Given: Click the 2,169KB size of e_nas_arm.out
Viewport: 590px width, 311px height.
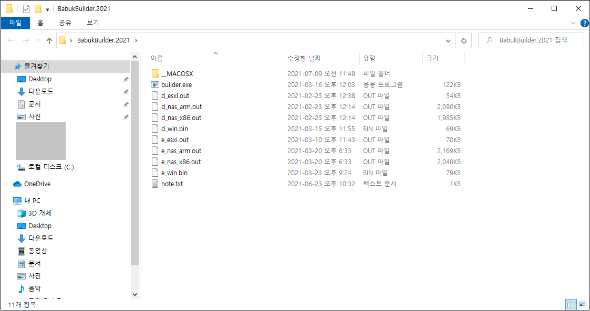Looking at the screenshot, I should pyautogui.click(x=449, y=151).
